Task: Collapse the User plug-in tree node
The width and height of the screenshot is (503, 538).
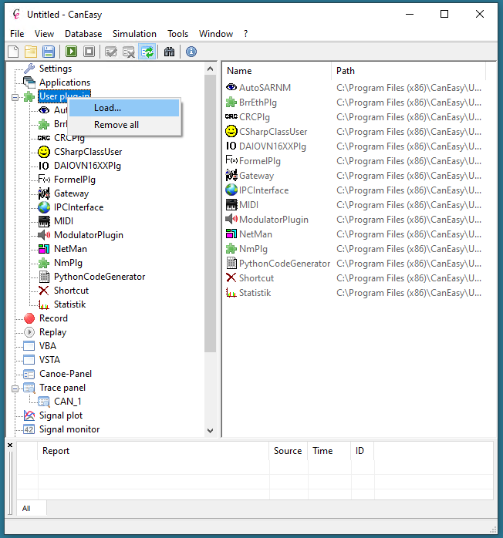Action: click(15, 97)
